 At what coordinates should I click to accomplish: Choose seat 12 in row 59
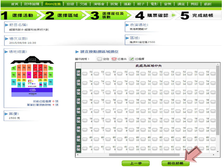tap(155, 130)
